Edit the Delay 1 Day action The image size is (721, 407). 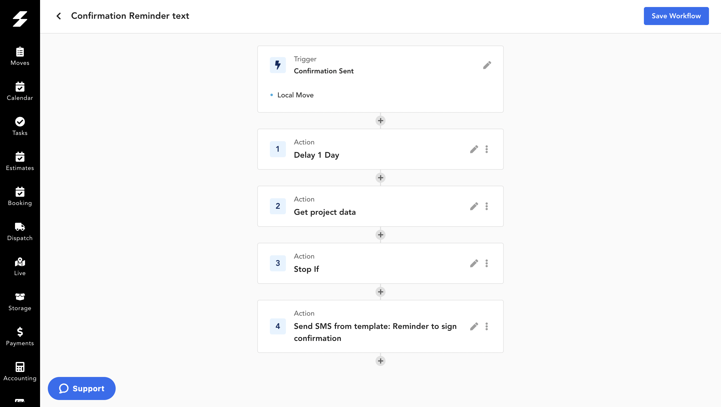click(x=474, y=149)
